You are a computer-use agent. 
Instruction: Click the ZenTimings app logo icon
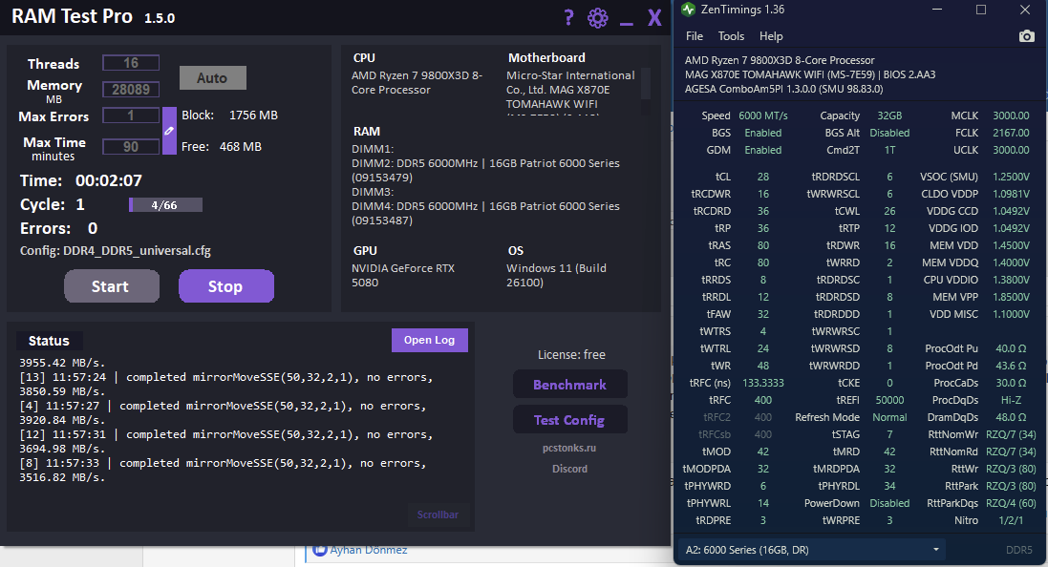point(688,10)
